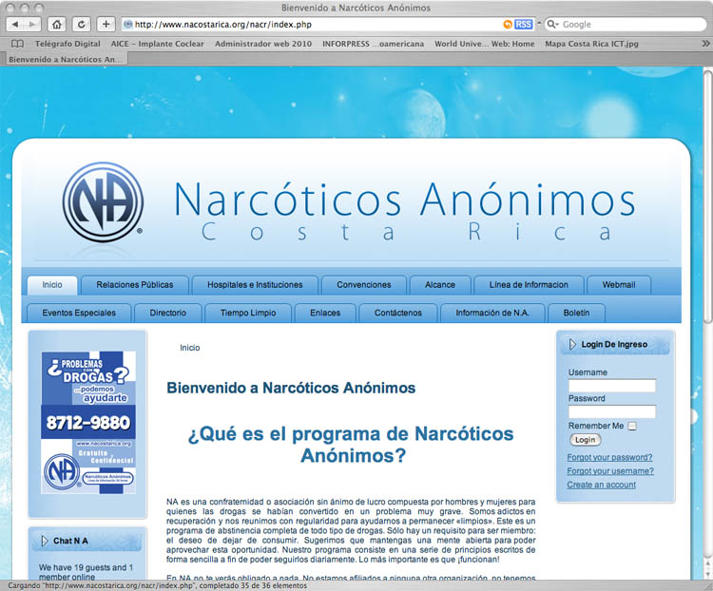Click the site favicon in address bar

coord(127,24)
